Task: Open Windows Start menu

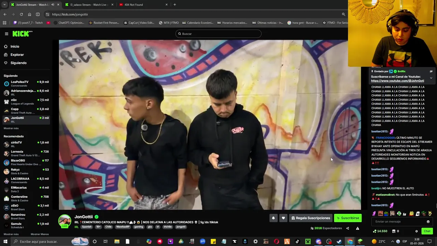Action: click(x=5, y=242)
